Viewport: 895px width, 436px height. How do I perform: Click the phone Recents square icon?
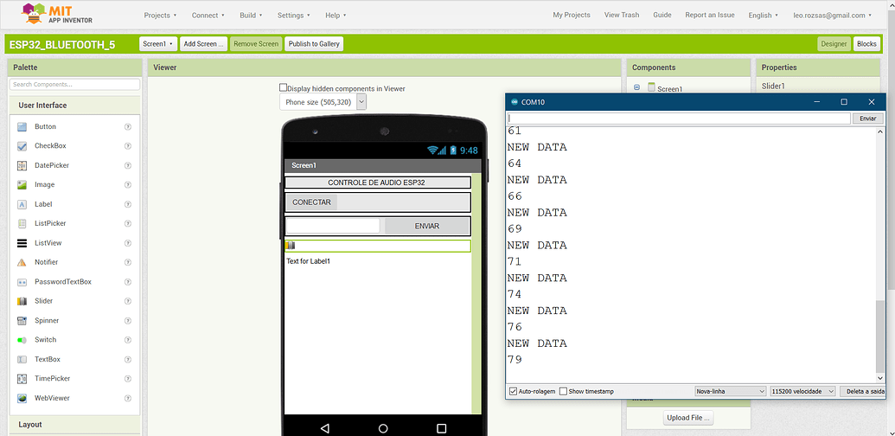pyautogui.click(x=441, y=428)
